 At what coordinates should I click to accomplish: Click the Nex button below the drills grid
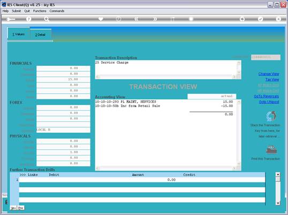click(13, 208)
